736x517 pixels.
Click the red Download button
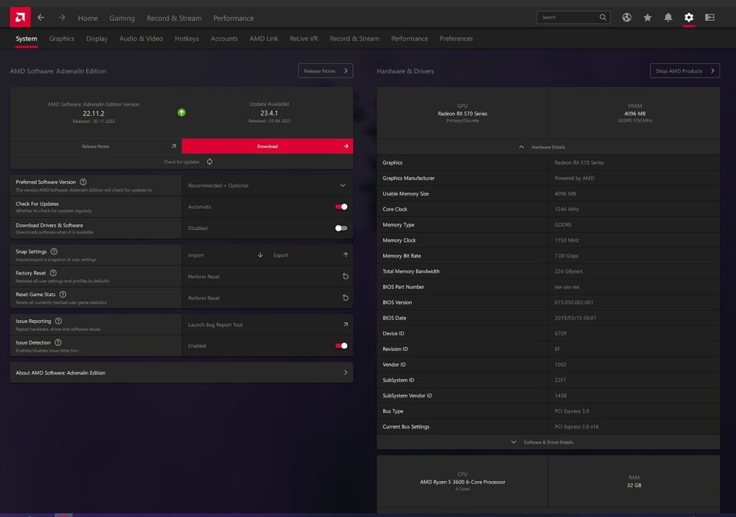click(267, 146)
